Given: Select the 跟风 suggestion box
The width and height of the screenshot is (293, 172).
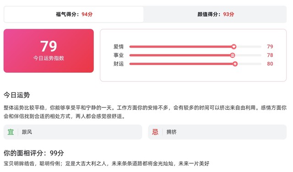Looking at the screenshot, I should [73, 132].
